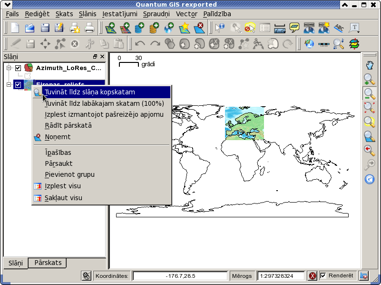381x285 pixels.
Task: Add a raster layer from toolbar
Action: pyautogui.click(x=125, y=28)
